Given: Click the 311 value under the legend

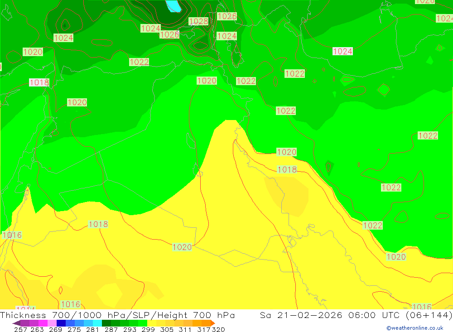Looking at the screenshot, I should click(x=185, y=329).
